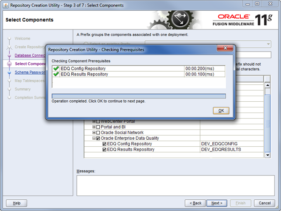
Task: Click the green check beside EDQ Results Repository
Action: point(56,74)
